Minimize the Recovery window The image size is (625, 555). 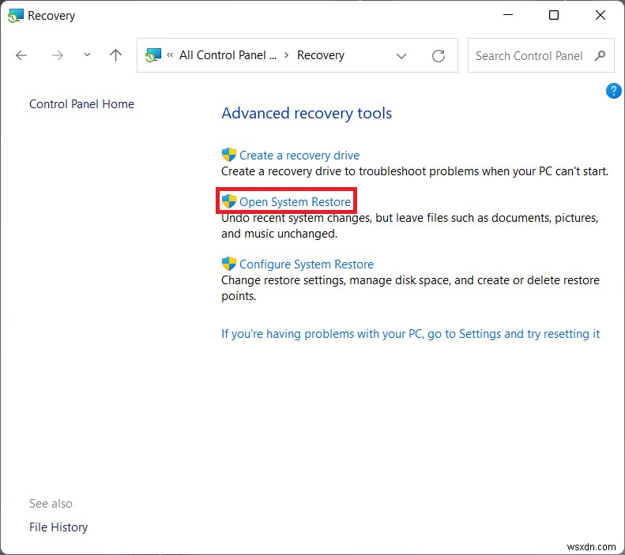click(x=508, y=15)
